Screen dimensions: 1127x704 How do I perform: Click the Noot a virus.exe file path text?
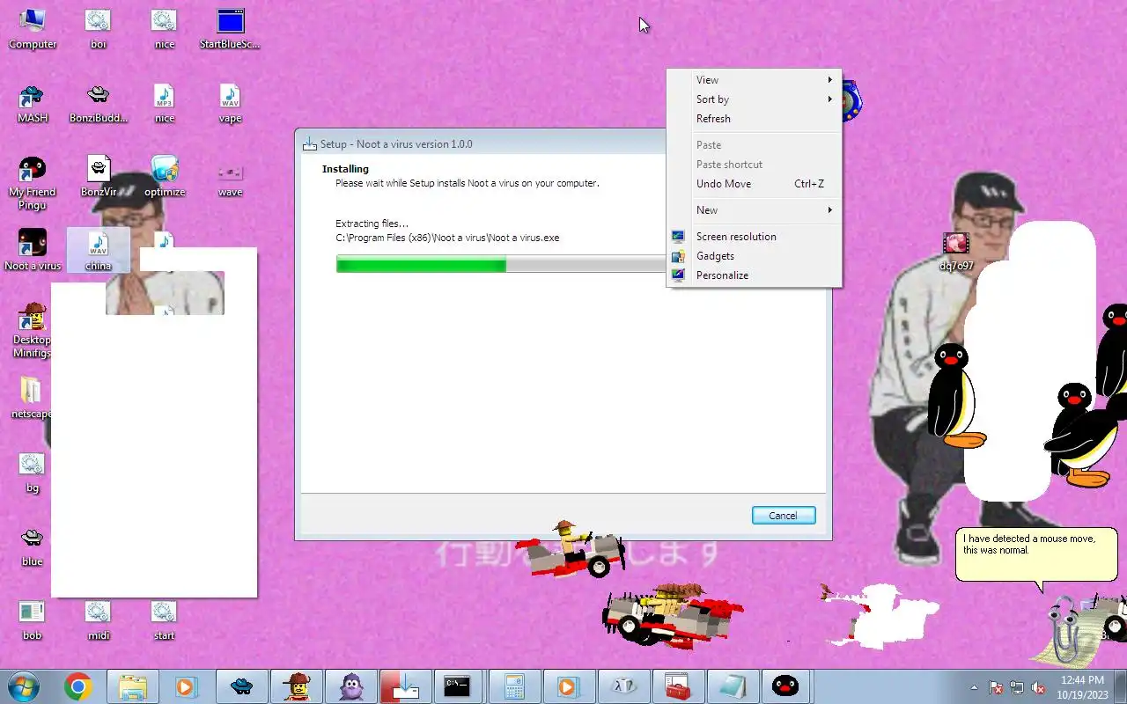click(447, 238)
